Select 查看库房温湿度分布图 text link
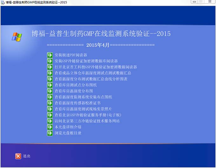The image size is (216, 168). pyautogui.click(x=74, y=91)
